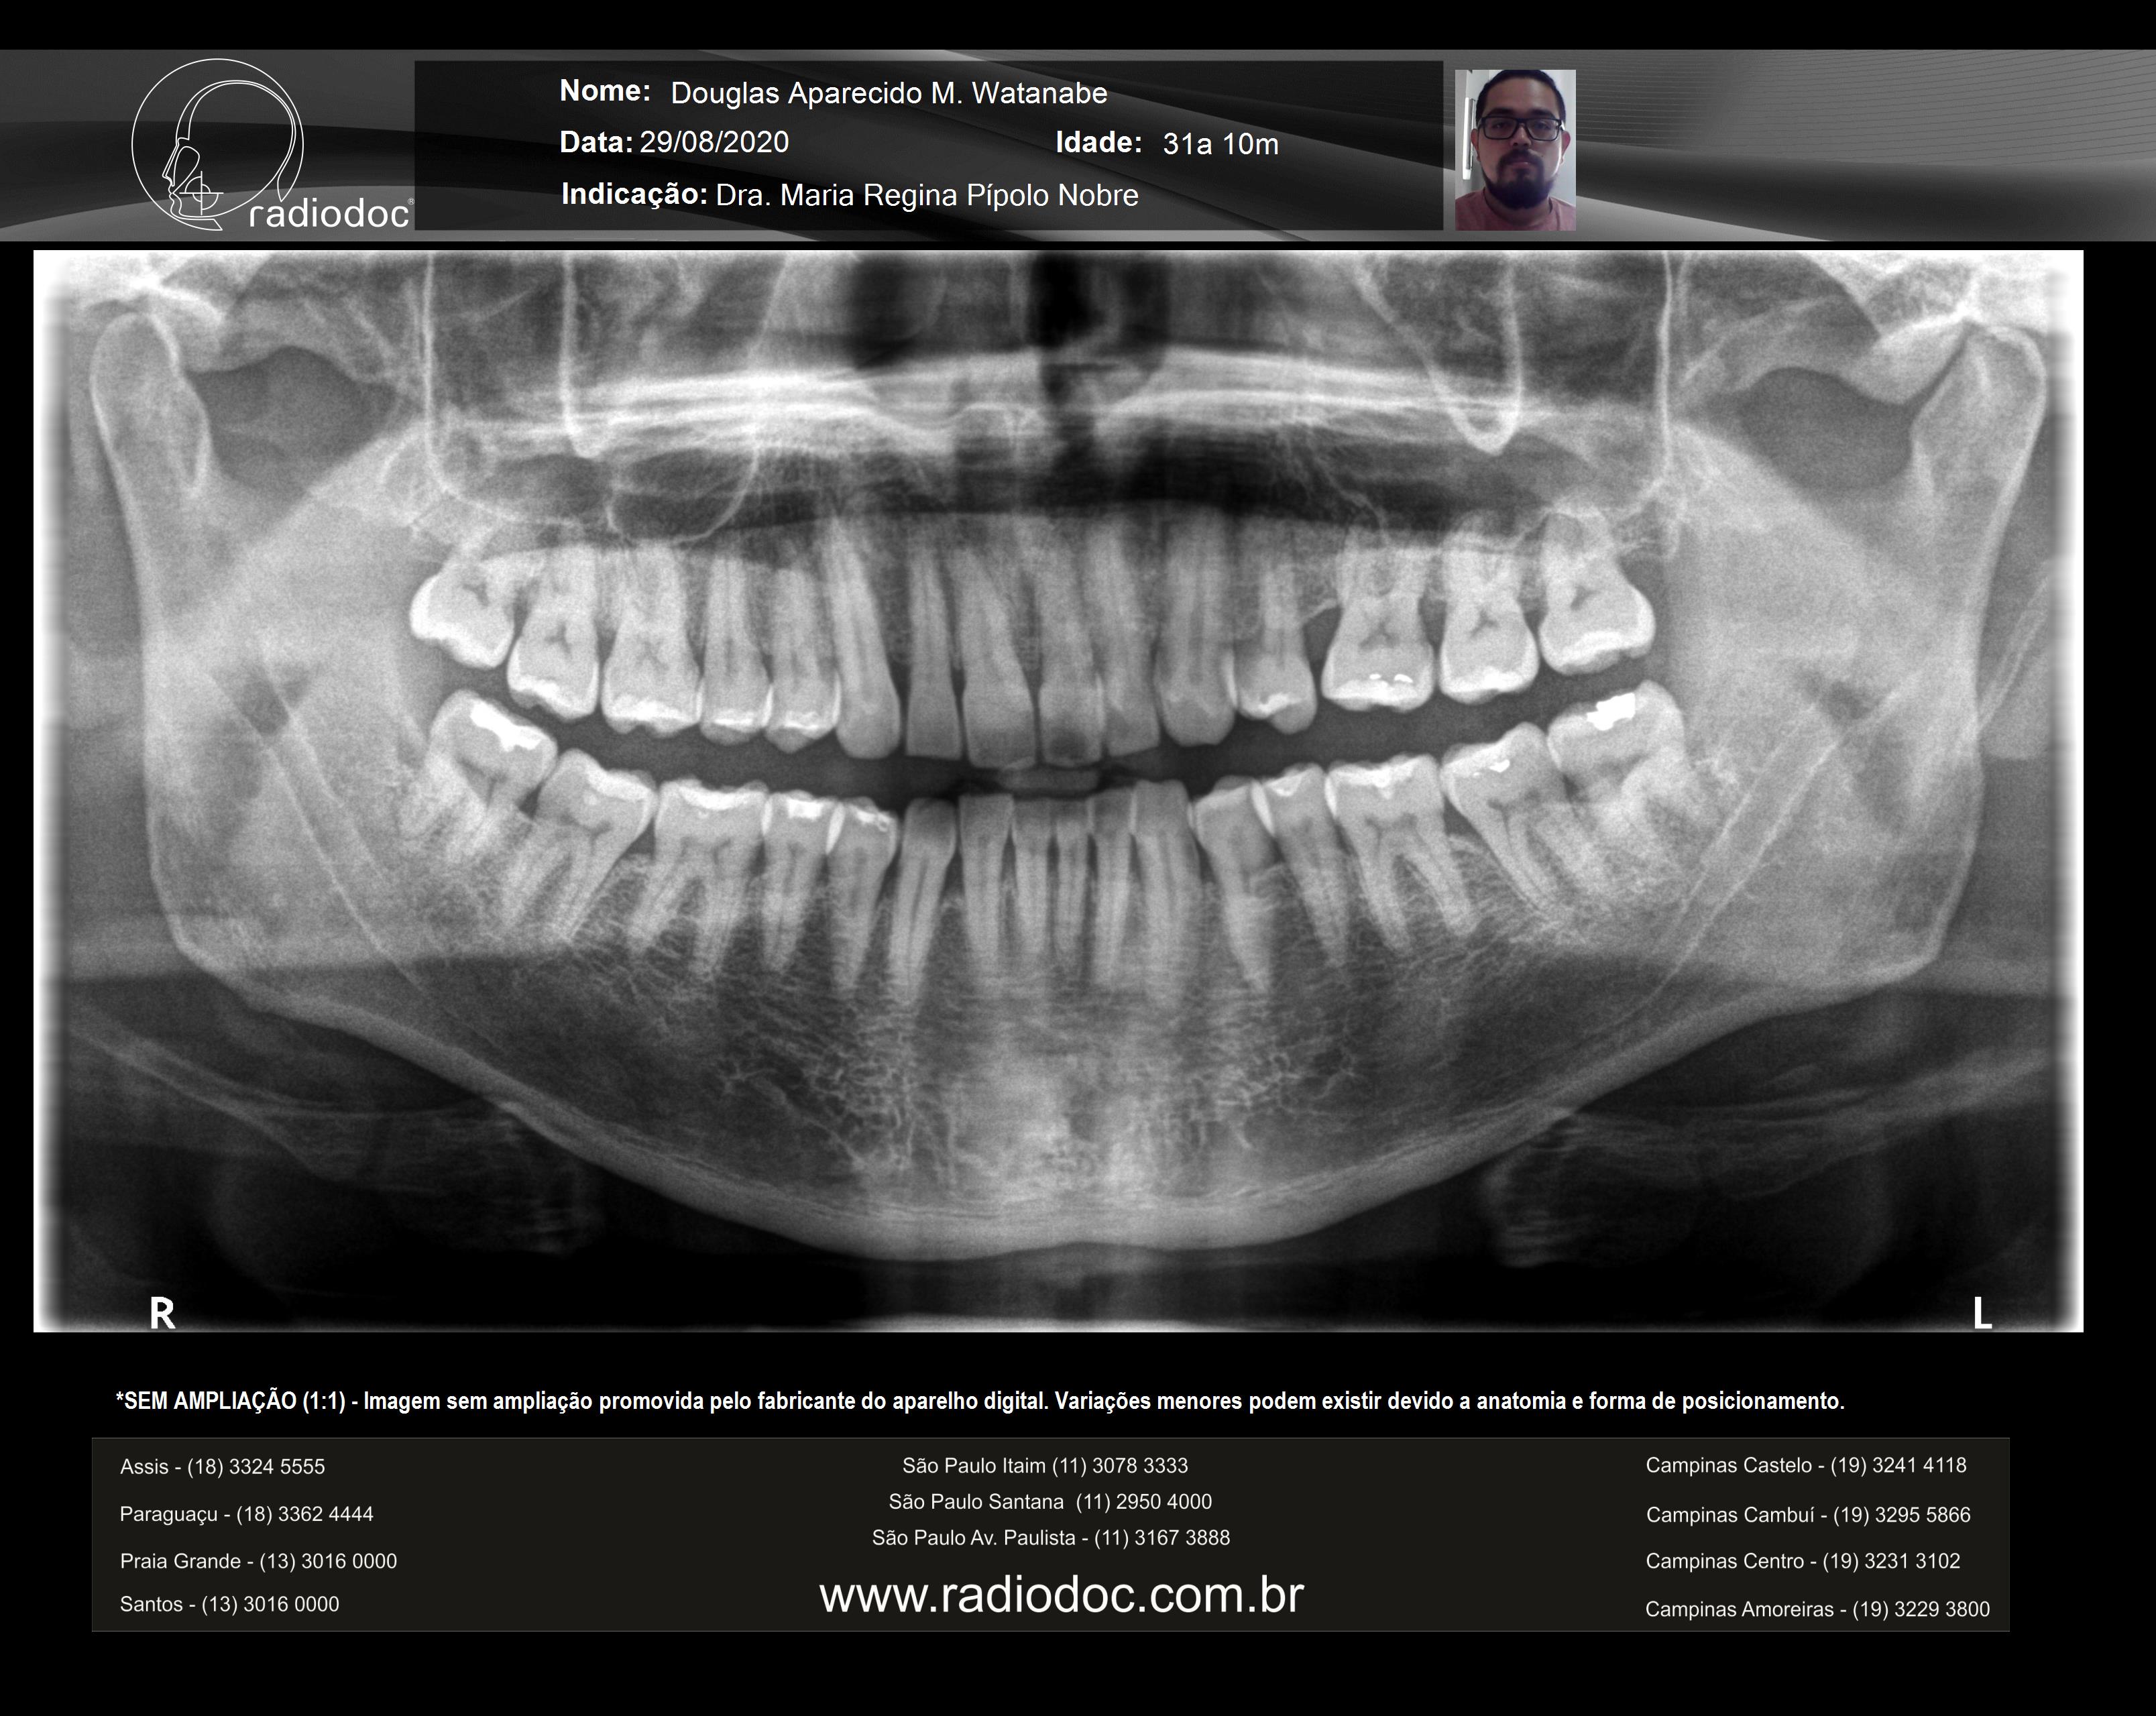Click the L side marker on the X-ray
The height and width of the screenshot is (1716, 2156).
coord(1981,1313)
